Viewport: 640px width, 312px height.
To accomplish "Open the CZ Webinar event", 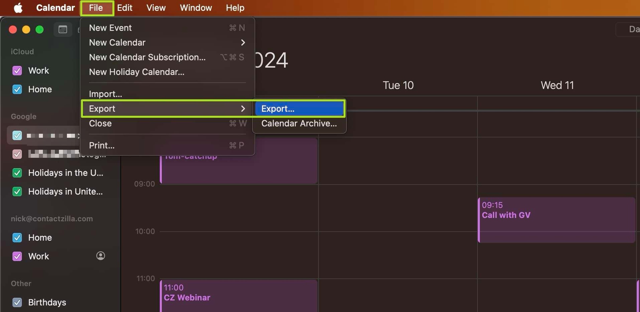I will [x=239, y=296].
